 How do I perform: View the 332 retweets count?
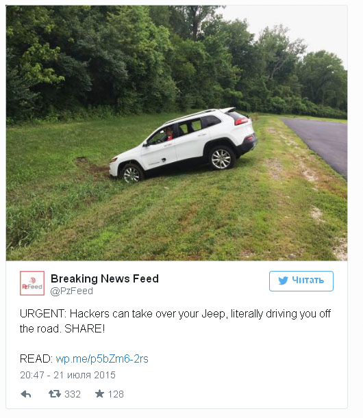73,394
